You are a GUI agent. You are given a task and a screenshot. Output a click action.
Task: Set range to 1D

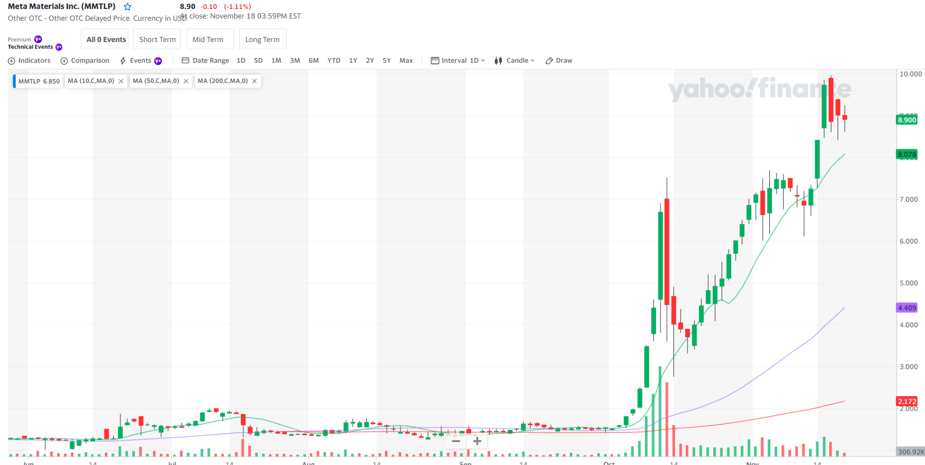pos(241,61)
